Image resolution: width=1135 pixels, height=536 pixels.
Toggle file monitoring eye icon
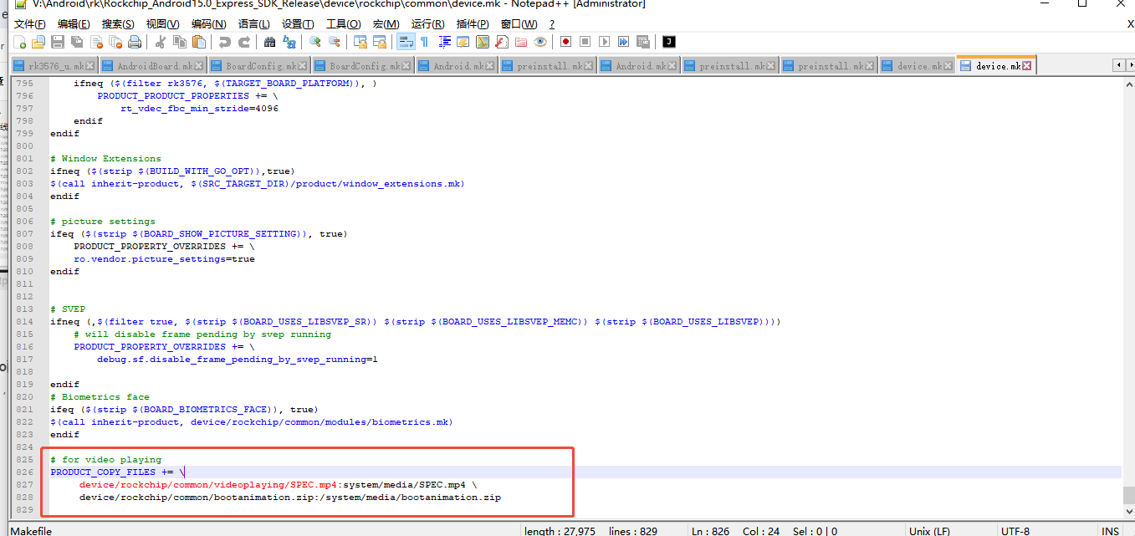pos(539,42)
